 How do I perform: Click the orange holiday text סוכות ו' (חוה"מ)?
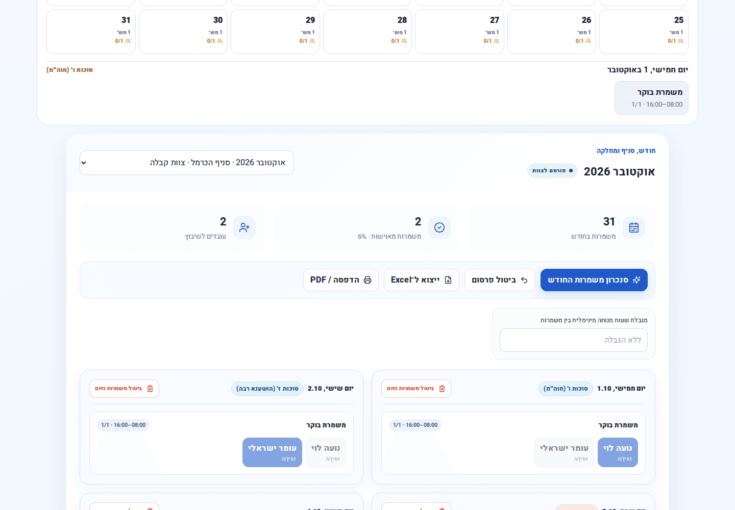[69, 70]
